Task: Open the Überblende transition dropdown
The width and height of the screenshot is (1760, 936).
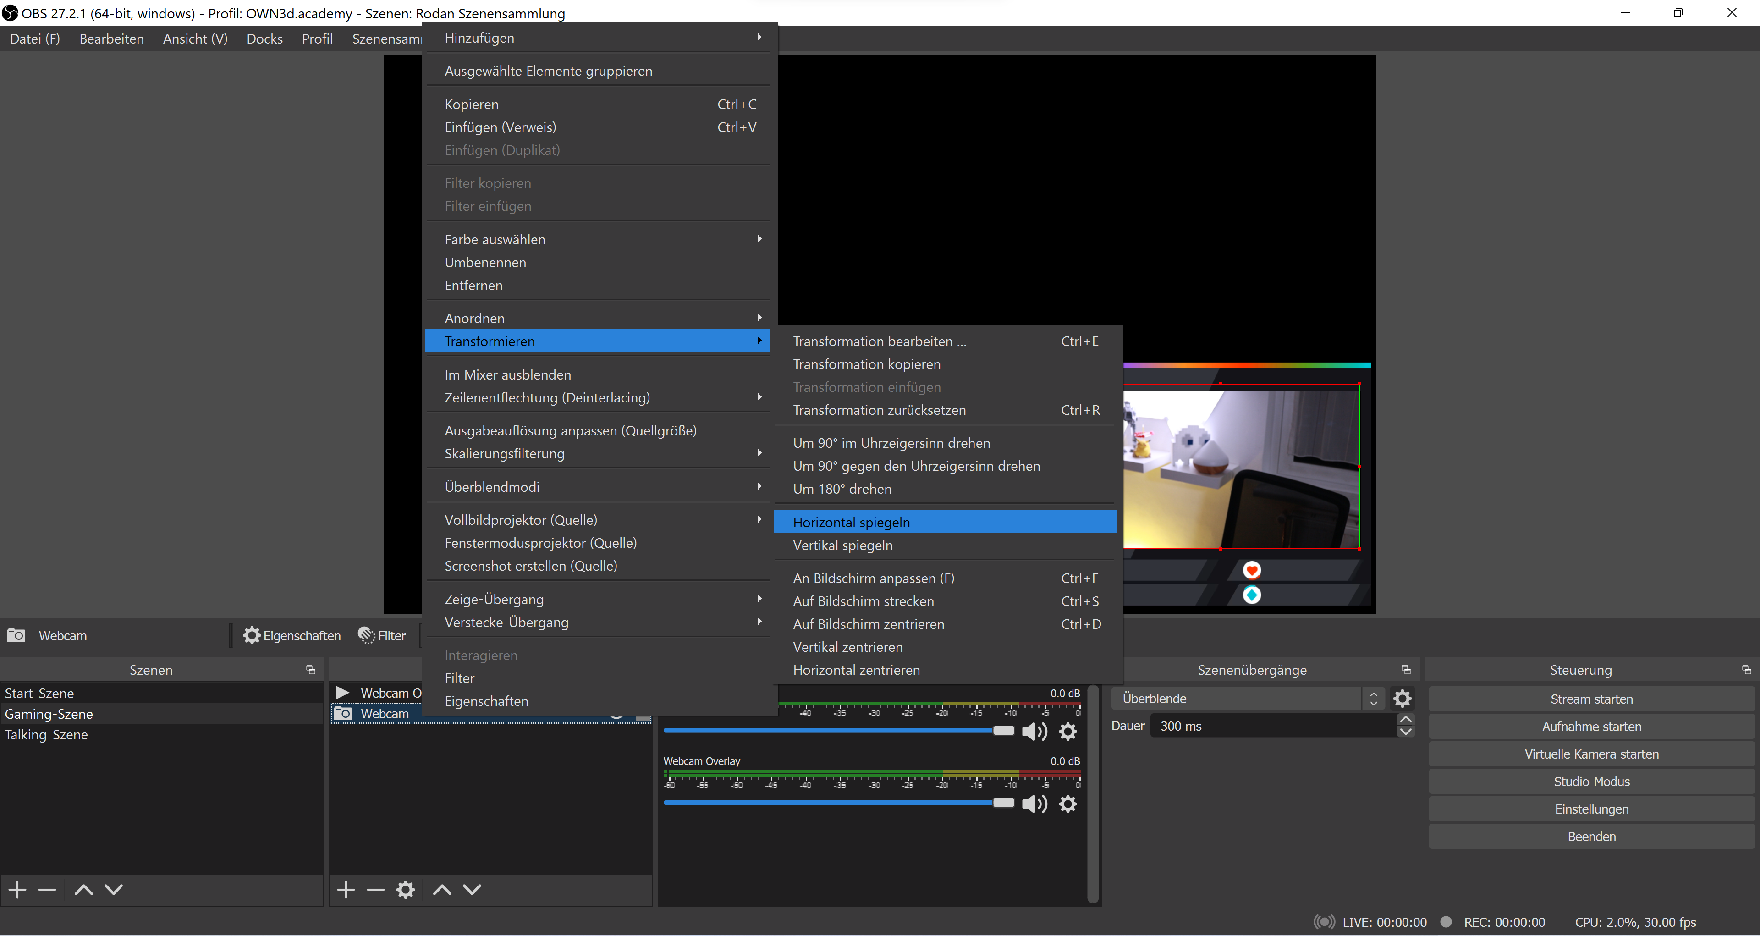Action: [x=1243, y=698]
